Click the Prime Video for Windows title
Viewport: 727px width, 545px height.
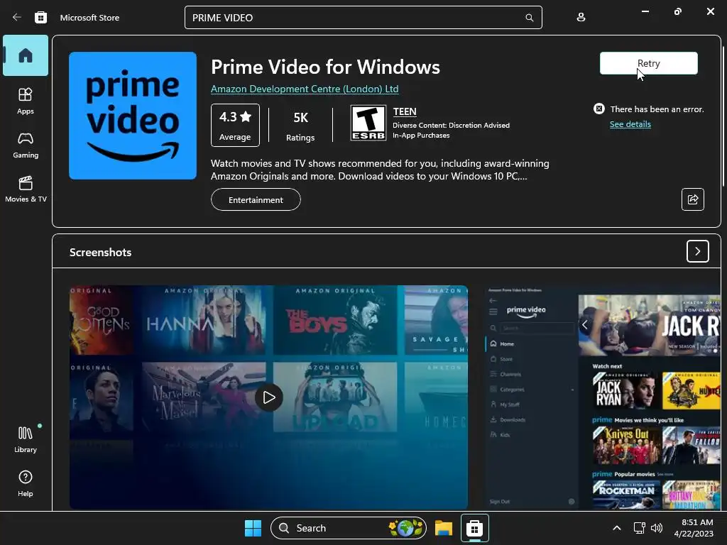(x=325, y=67)
